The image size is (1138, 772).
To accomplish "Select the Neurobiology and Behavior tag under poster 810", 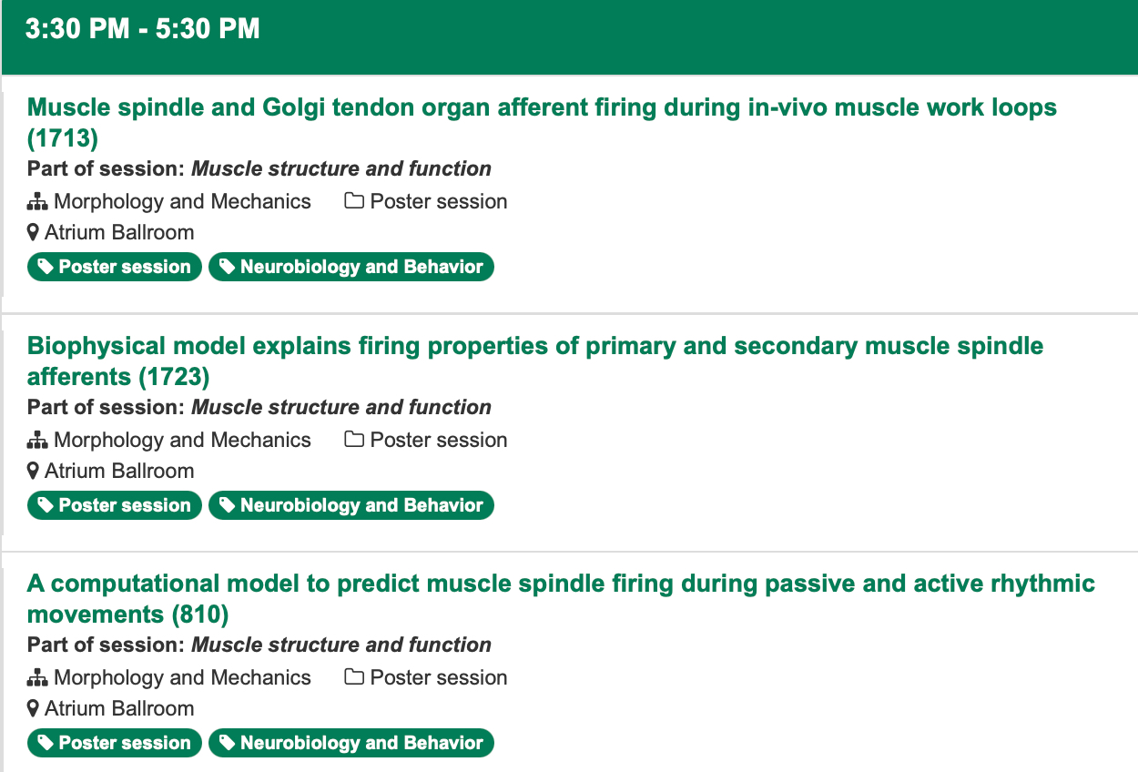I will 351,743.
